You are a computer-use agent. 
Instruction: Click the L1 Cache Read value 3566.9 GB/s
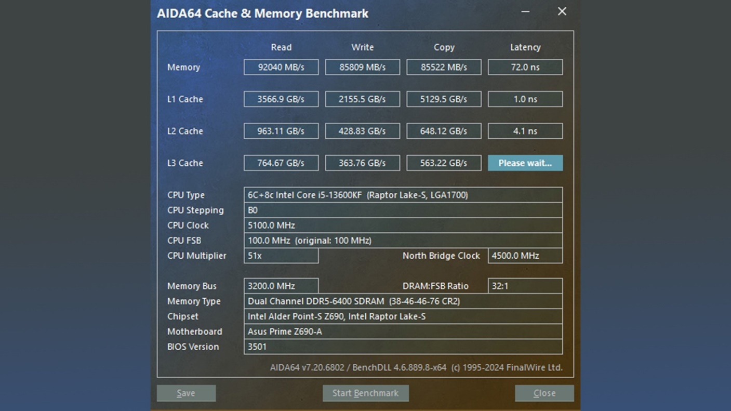(x=281, y=99)
